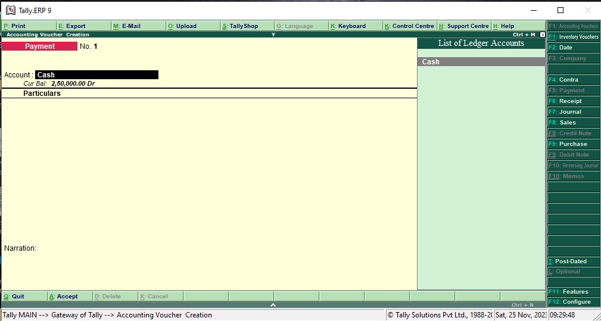Close the Tally.ERP 9 window
Viewport: 601px width, 321px height.
pyautogui.click(x=587, y=10)
